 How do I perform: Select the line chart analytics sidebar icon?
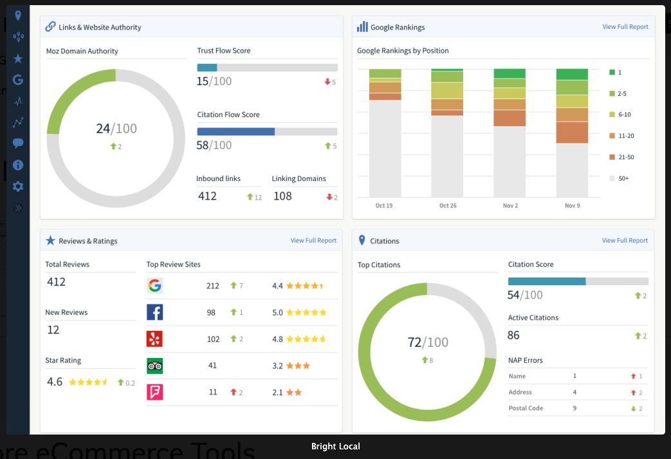[x=18, y=122]
